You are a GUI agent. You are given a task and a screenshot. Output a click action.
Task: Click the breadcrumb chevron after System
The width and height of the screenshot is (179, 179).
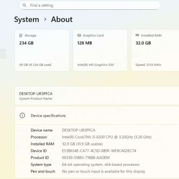pos(45,19)
